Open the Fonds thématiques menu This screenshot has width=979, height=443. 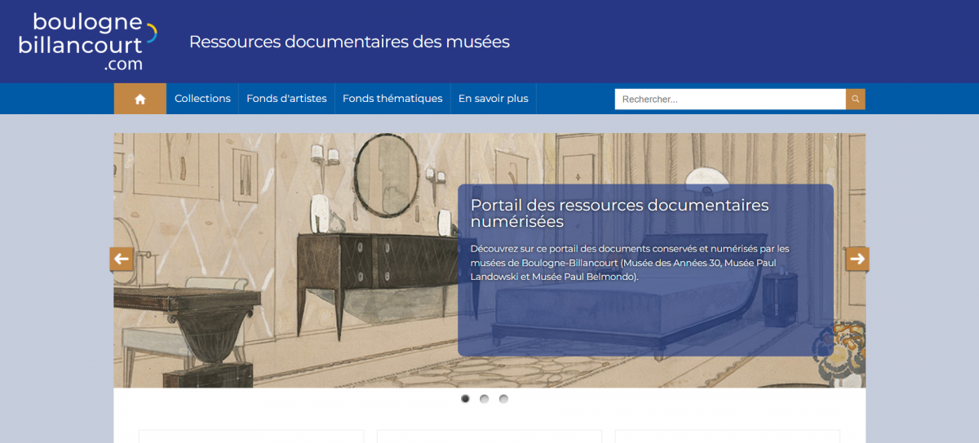coord(392,99)
